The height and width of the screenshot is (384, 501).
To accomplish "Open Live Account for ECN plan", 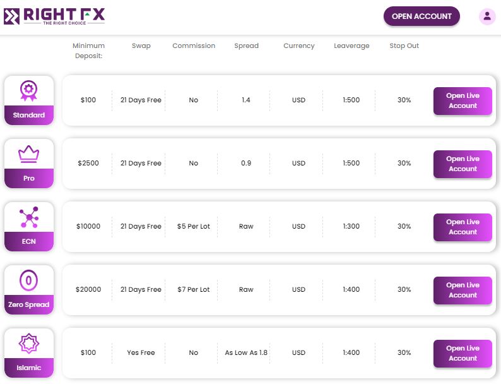I will (463, 227).
